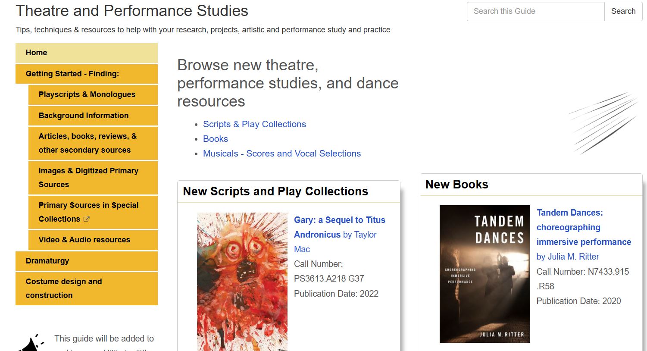647x351 pixels.
Task: Focus the Search this Guide field
Action: (x=535, y=11)
